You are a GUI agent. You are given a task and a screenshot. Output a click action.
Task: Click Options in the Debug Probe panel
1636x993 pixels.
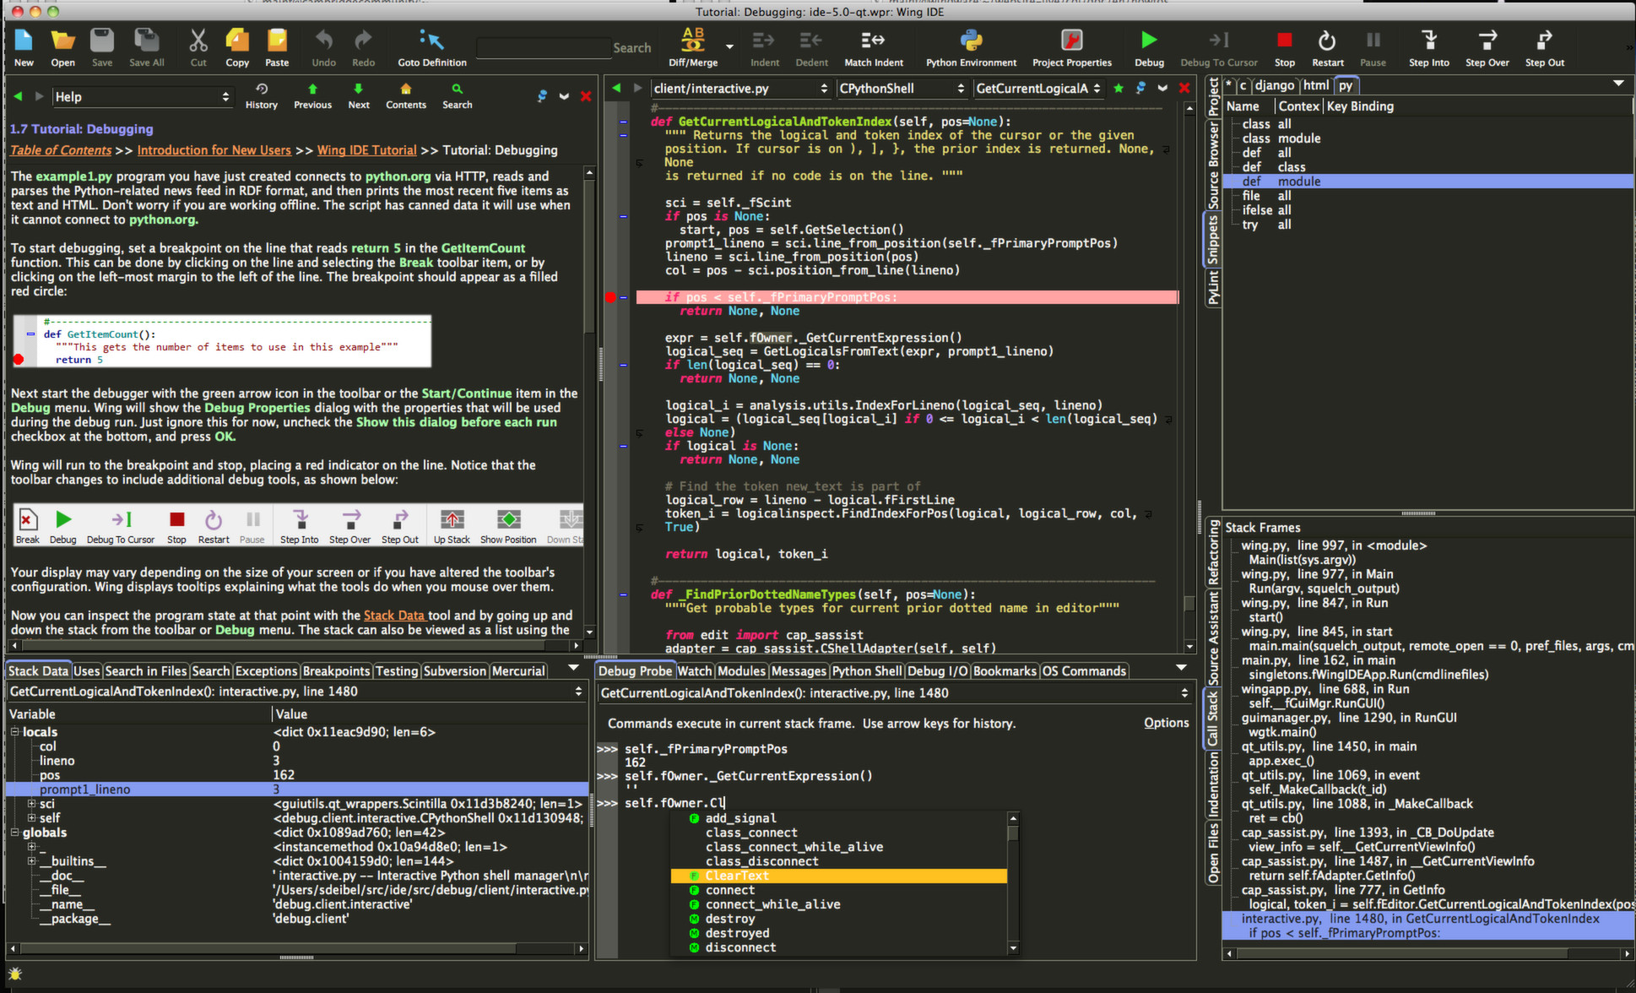click(1166, 723)
